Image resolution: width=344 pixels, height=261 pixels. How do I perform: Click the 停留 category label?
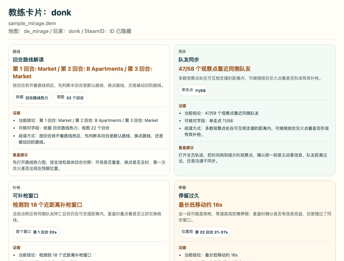(182, 188)
